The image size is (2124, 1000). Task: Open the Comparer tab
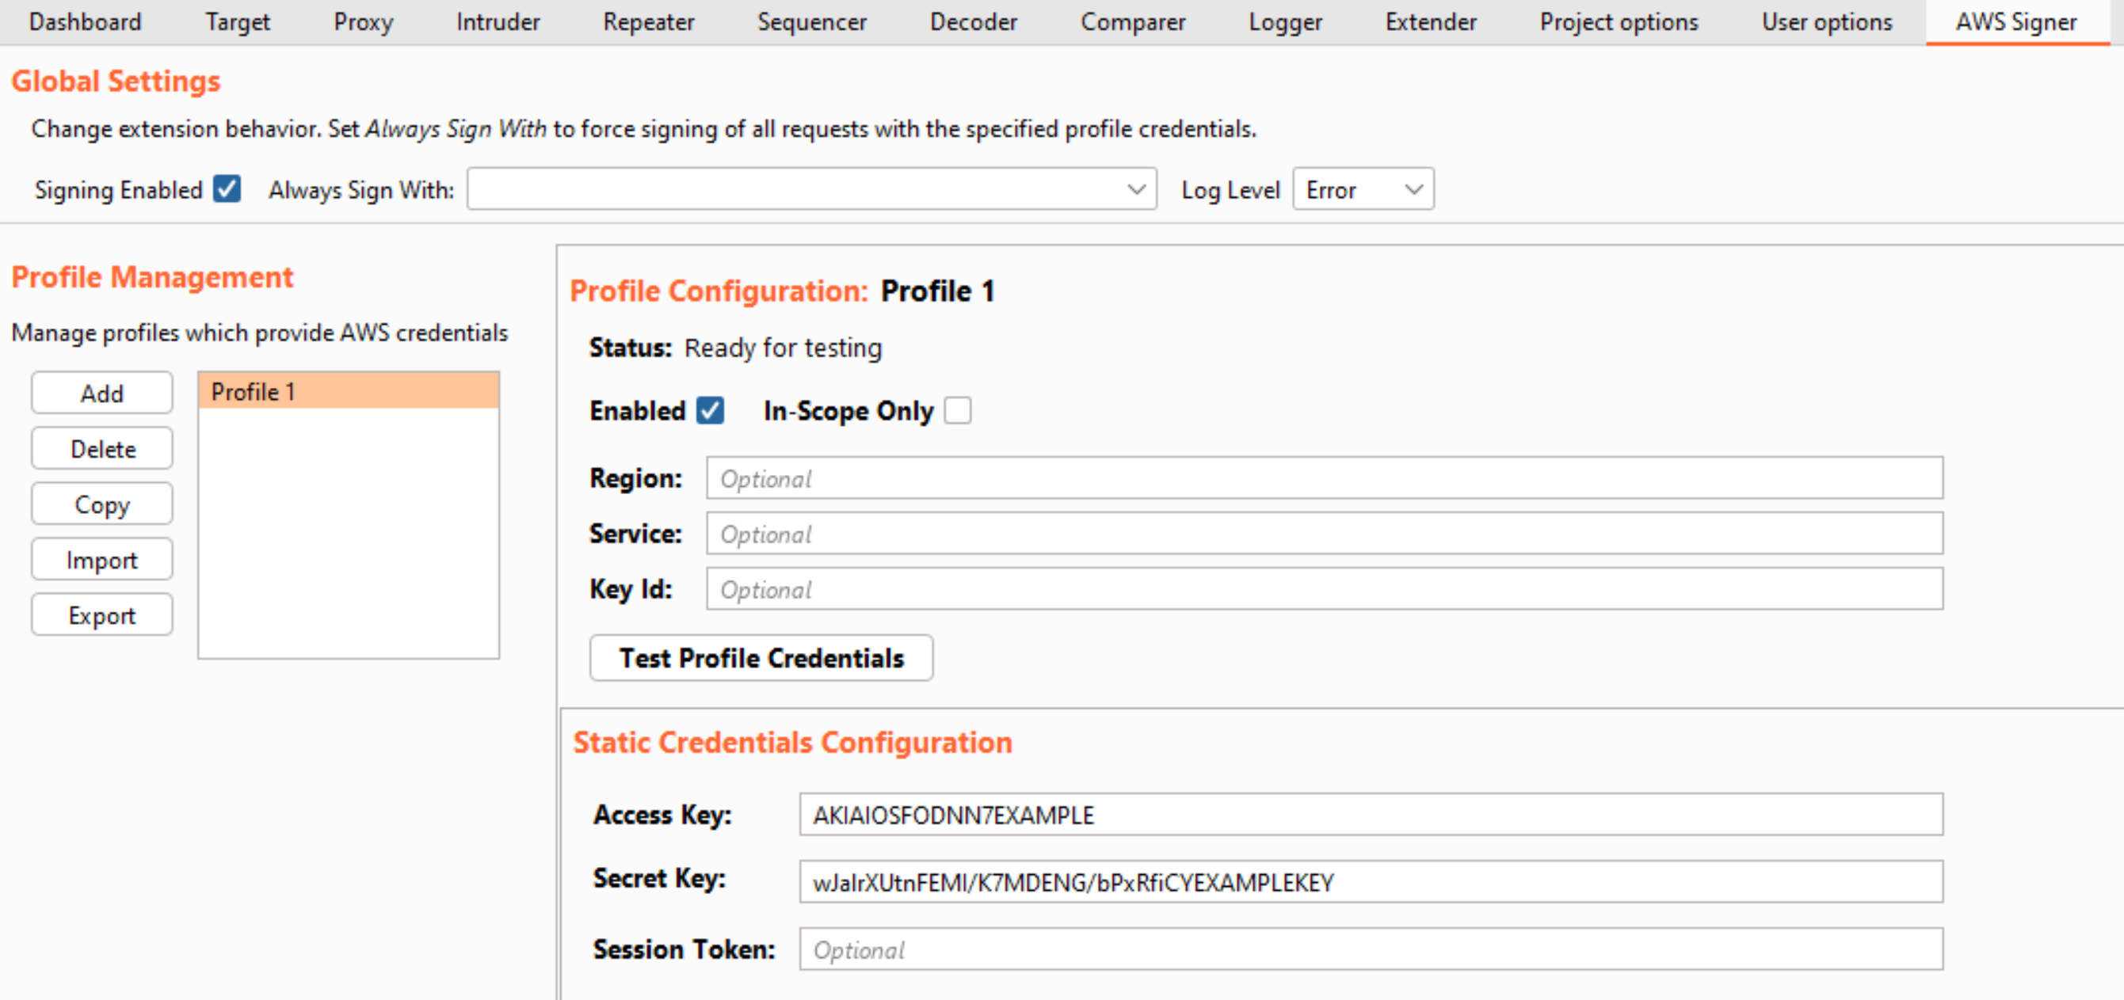[1133, 21]
